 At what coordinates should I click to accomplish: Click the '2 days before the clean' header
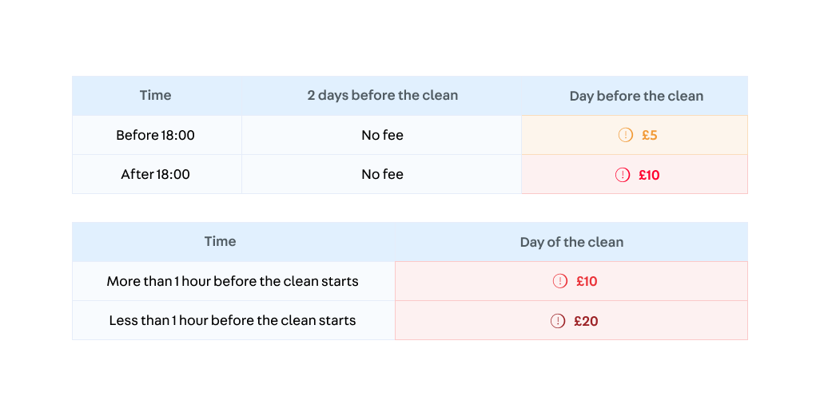[382, 95]
